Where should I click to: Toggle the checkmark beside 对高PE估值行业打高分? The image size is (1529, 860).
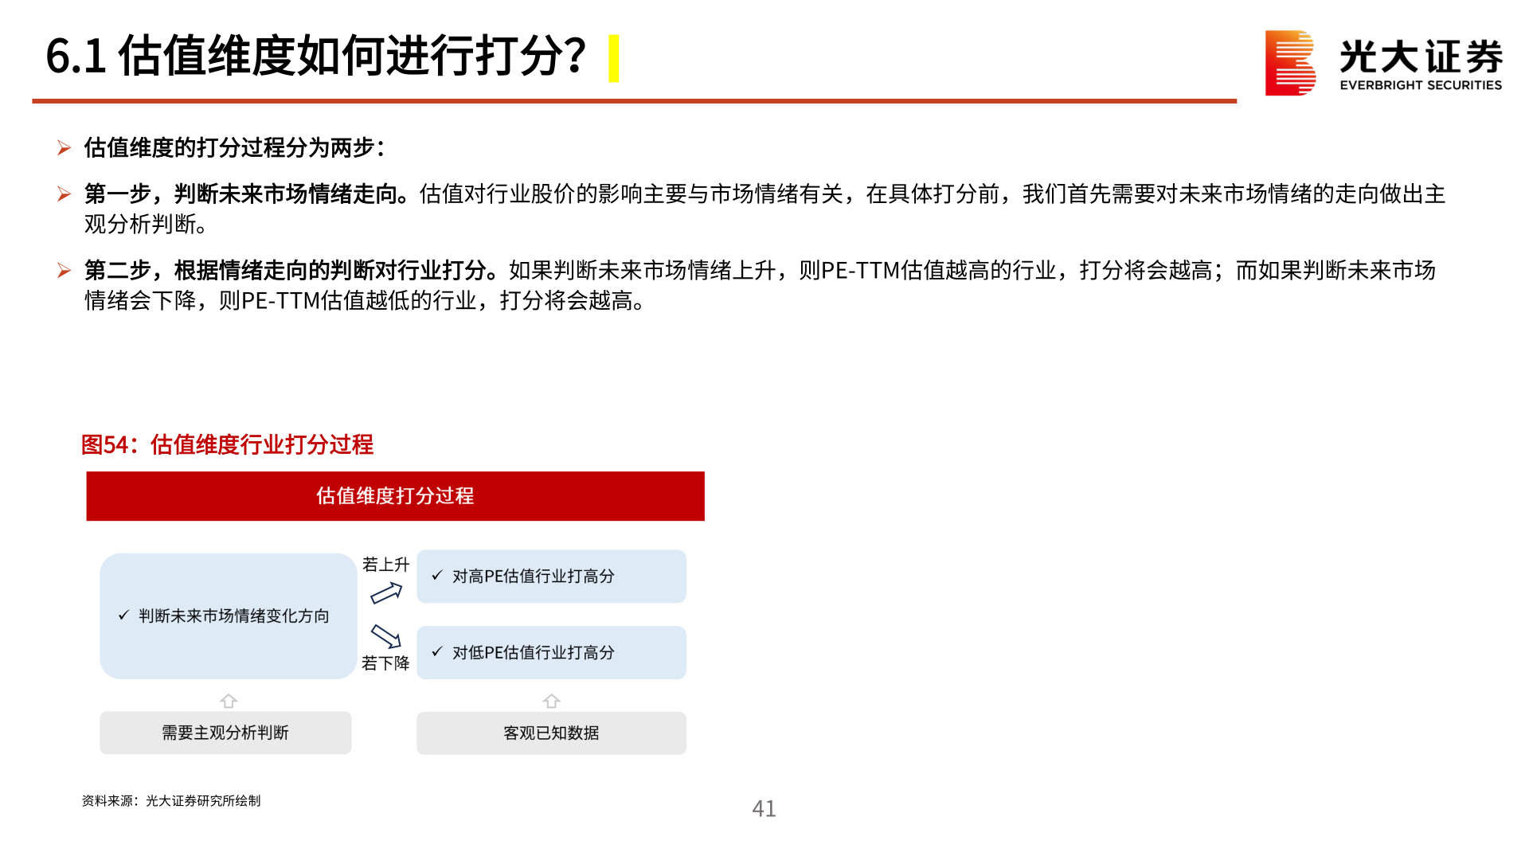click(x=436, y=576)
